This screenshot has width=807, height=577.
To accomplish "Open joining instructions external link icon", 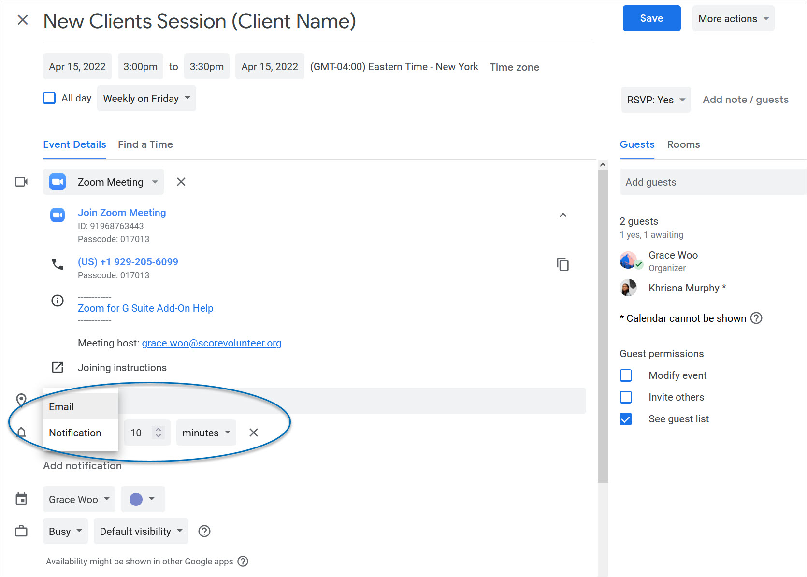I will click(x=58, y=367).
